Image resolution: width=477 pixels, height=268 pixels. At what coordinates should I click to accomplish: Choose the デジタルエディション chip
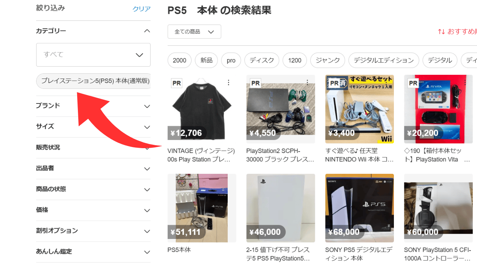[x=383, y=60]
